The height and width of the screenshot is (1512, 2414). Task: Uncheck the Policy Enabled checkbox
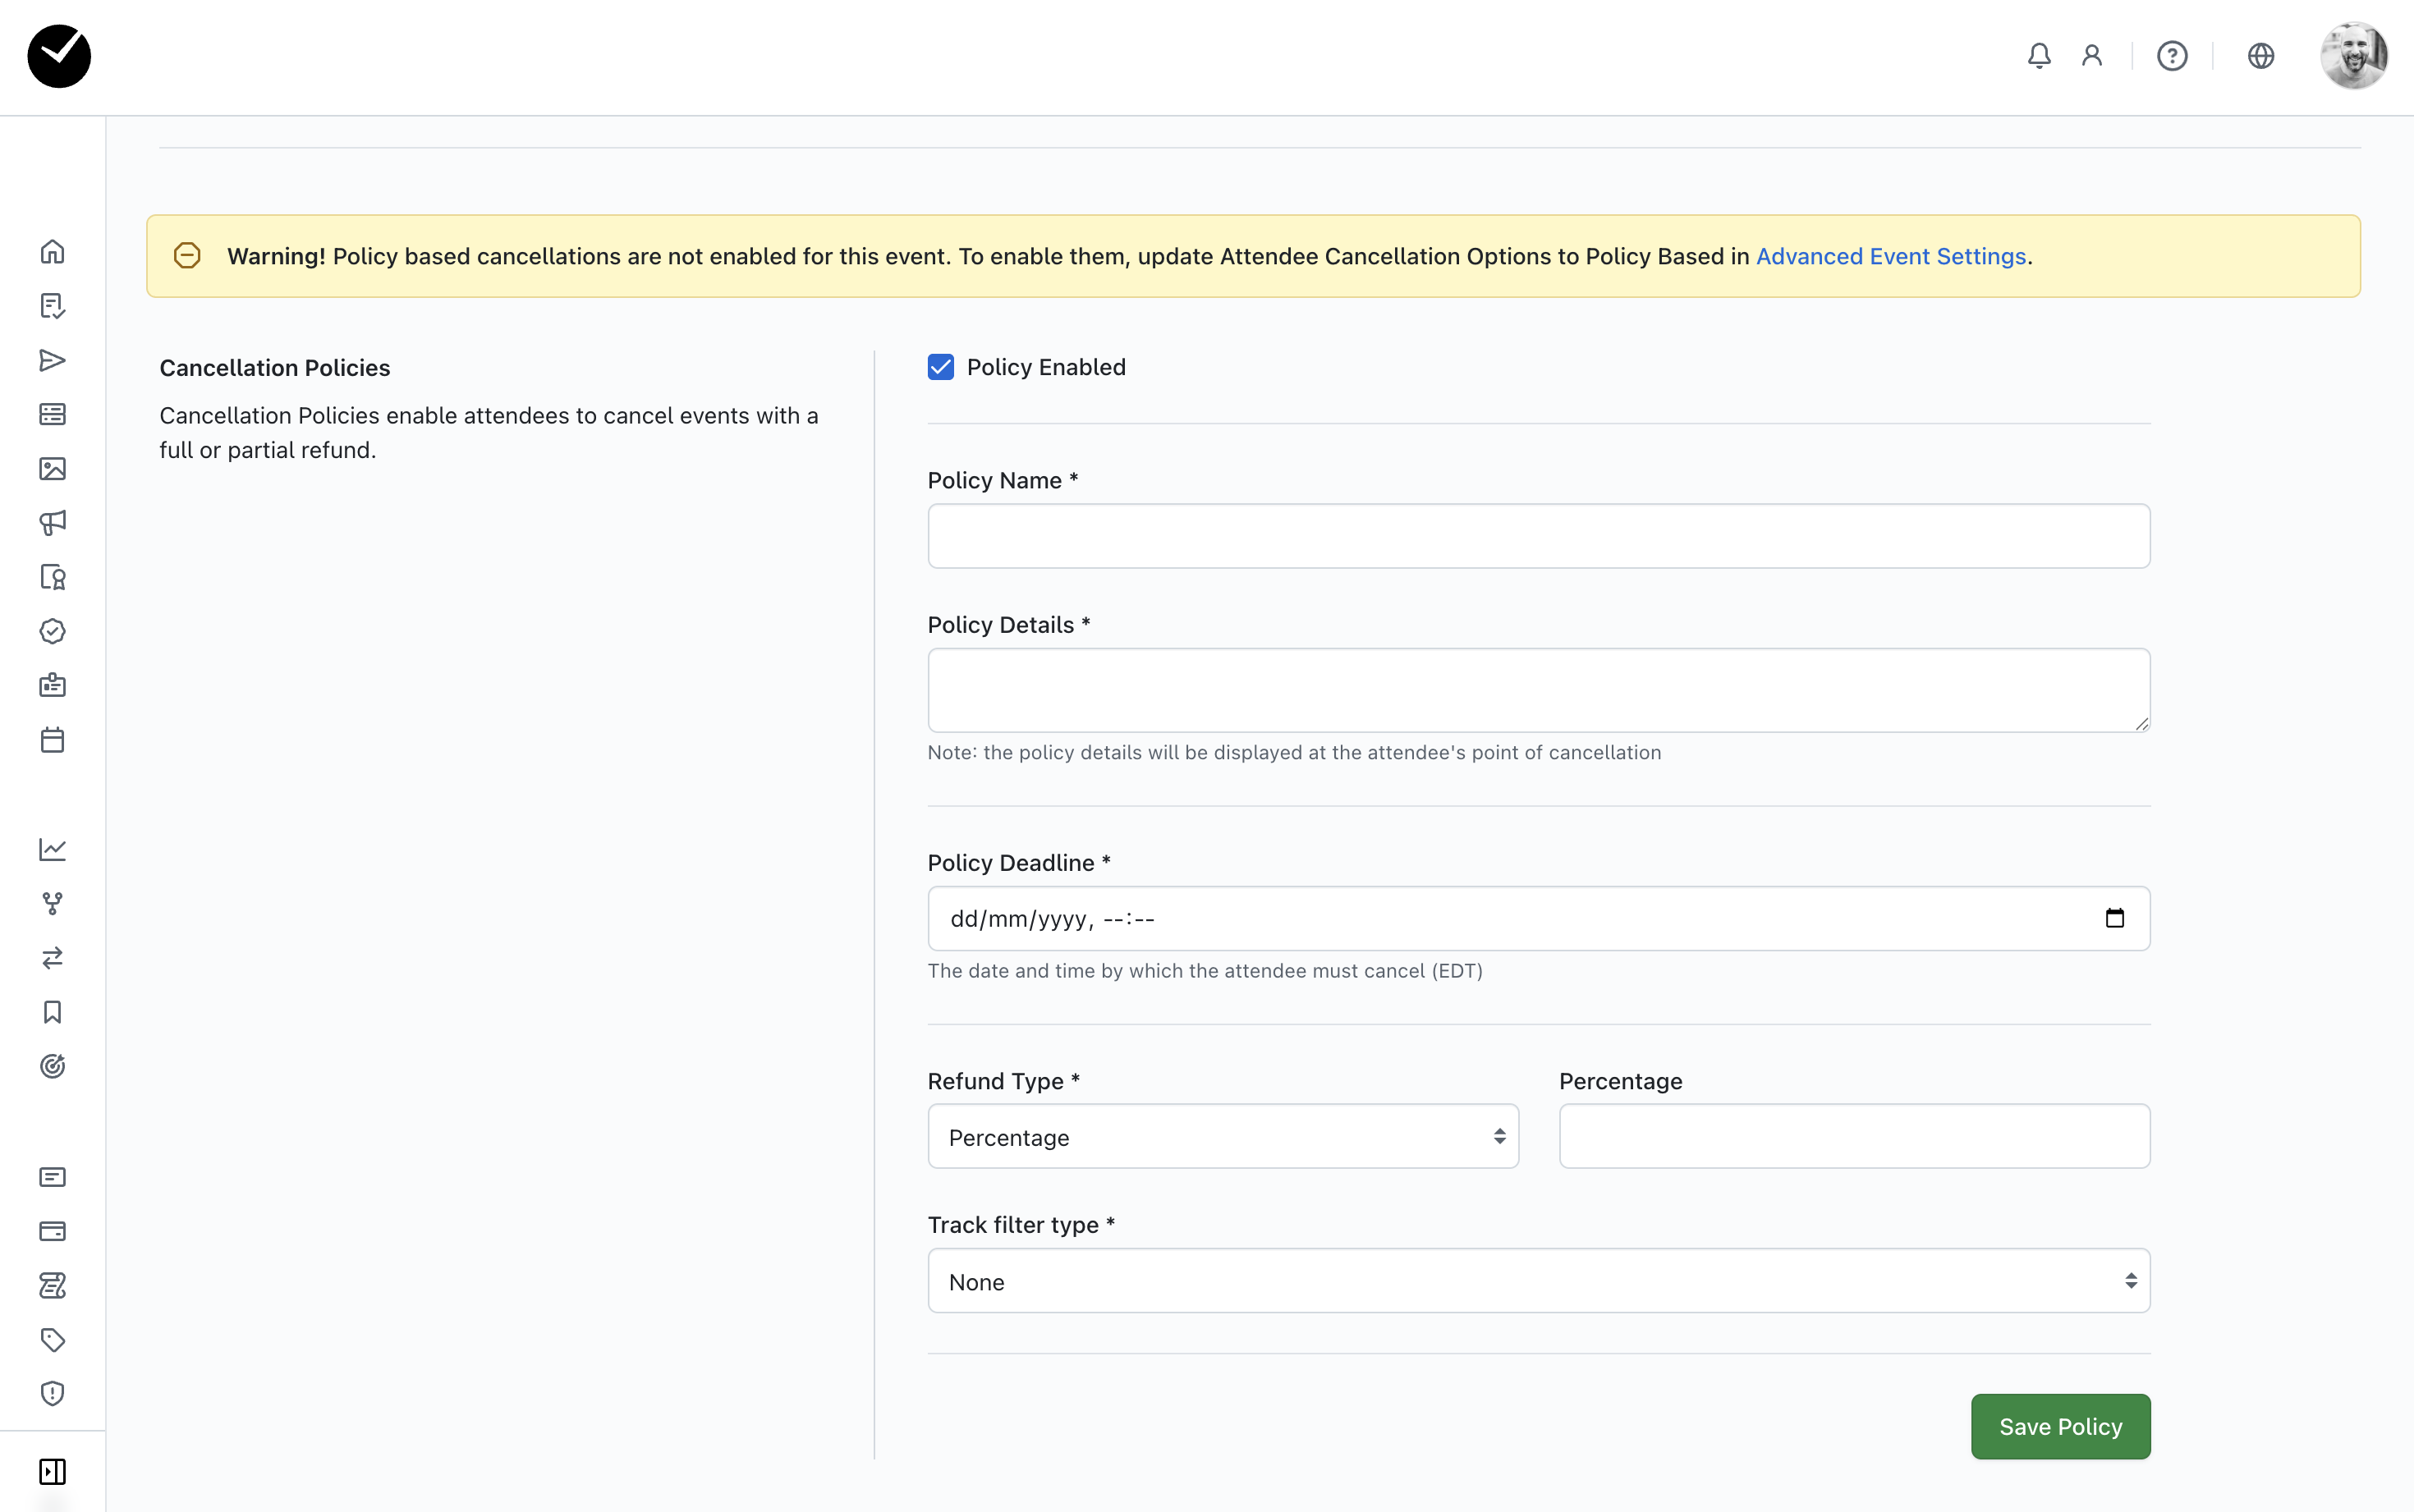(940, 367)
